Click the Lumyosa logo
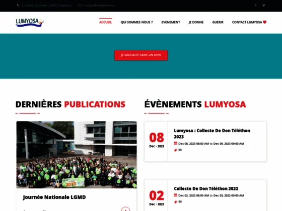282x211 pixels. [x=30, y=23]
